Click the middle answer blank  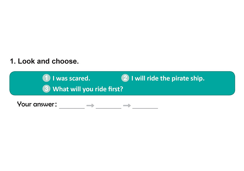[108, 106]
